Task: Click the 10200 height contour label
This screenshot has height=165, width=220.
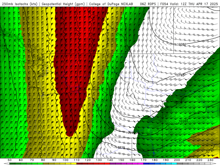Action: point(178,102)
